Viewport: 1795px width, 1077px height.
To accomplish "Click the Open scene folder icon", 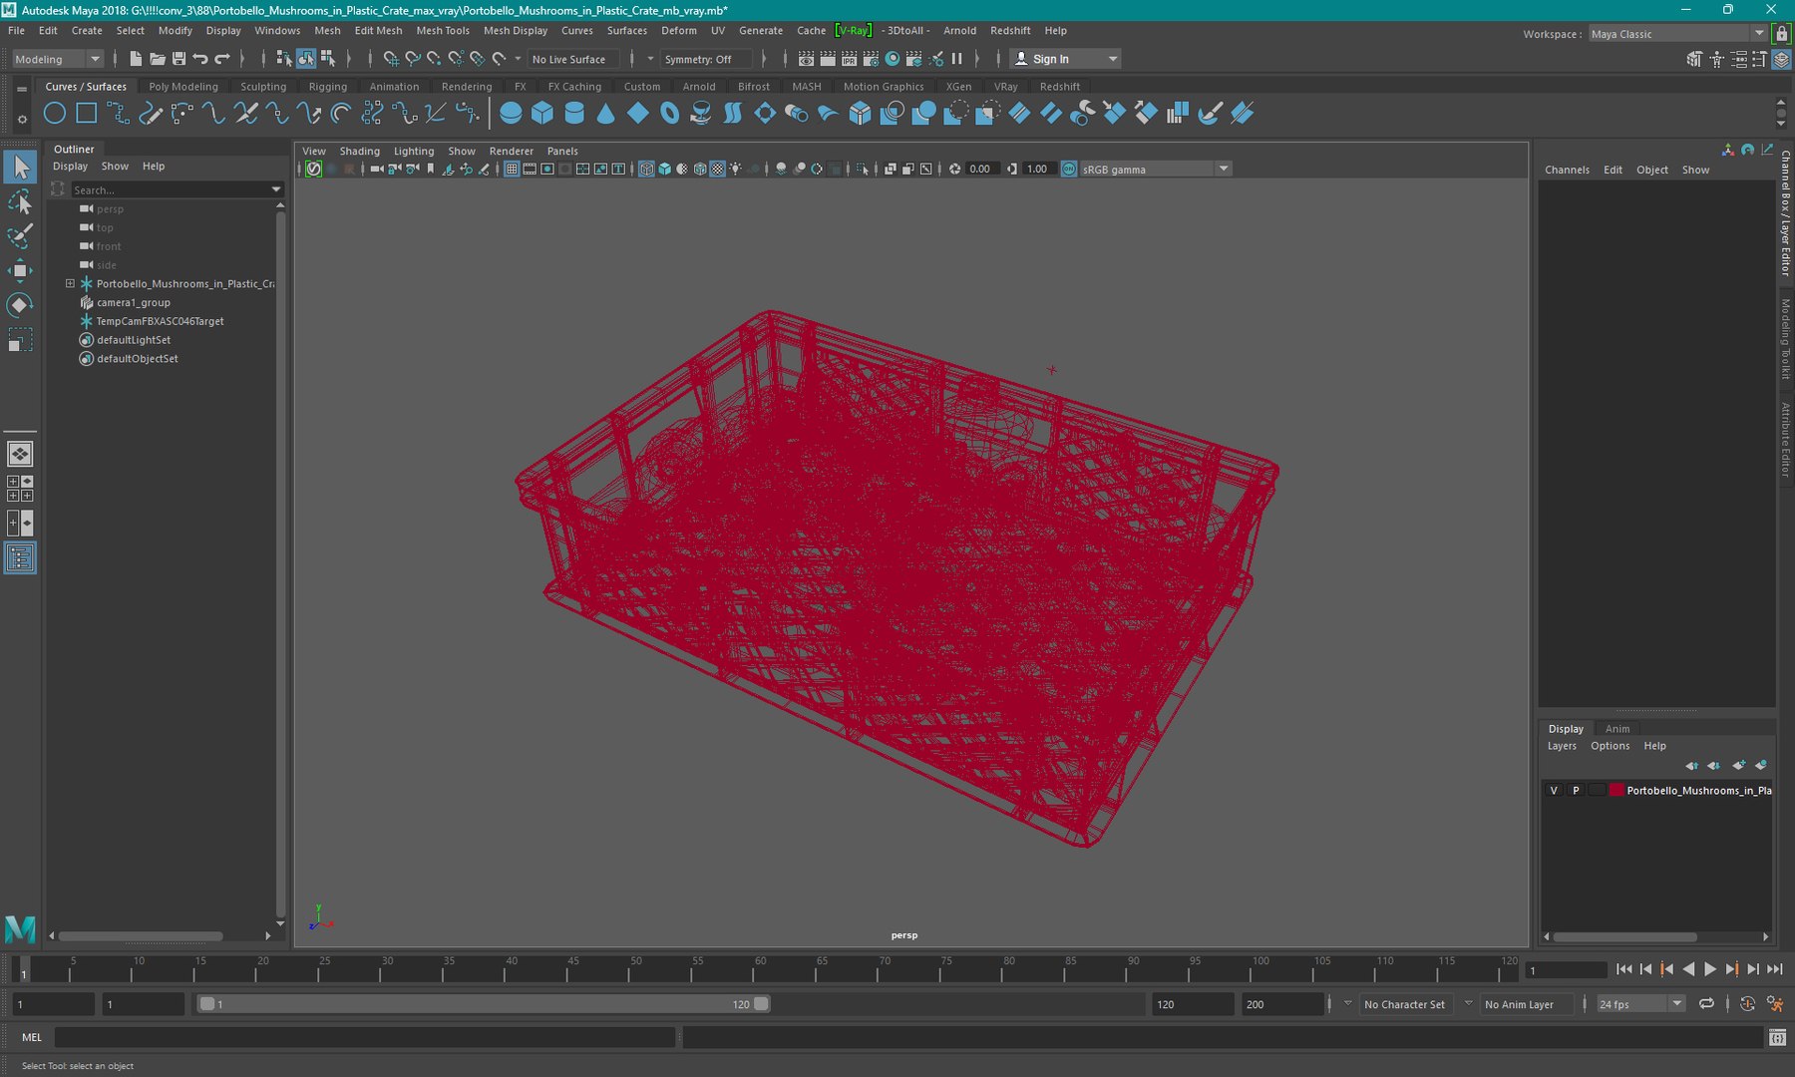I will pyautogui.click(x=158, y=59).
